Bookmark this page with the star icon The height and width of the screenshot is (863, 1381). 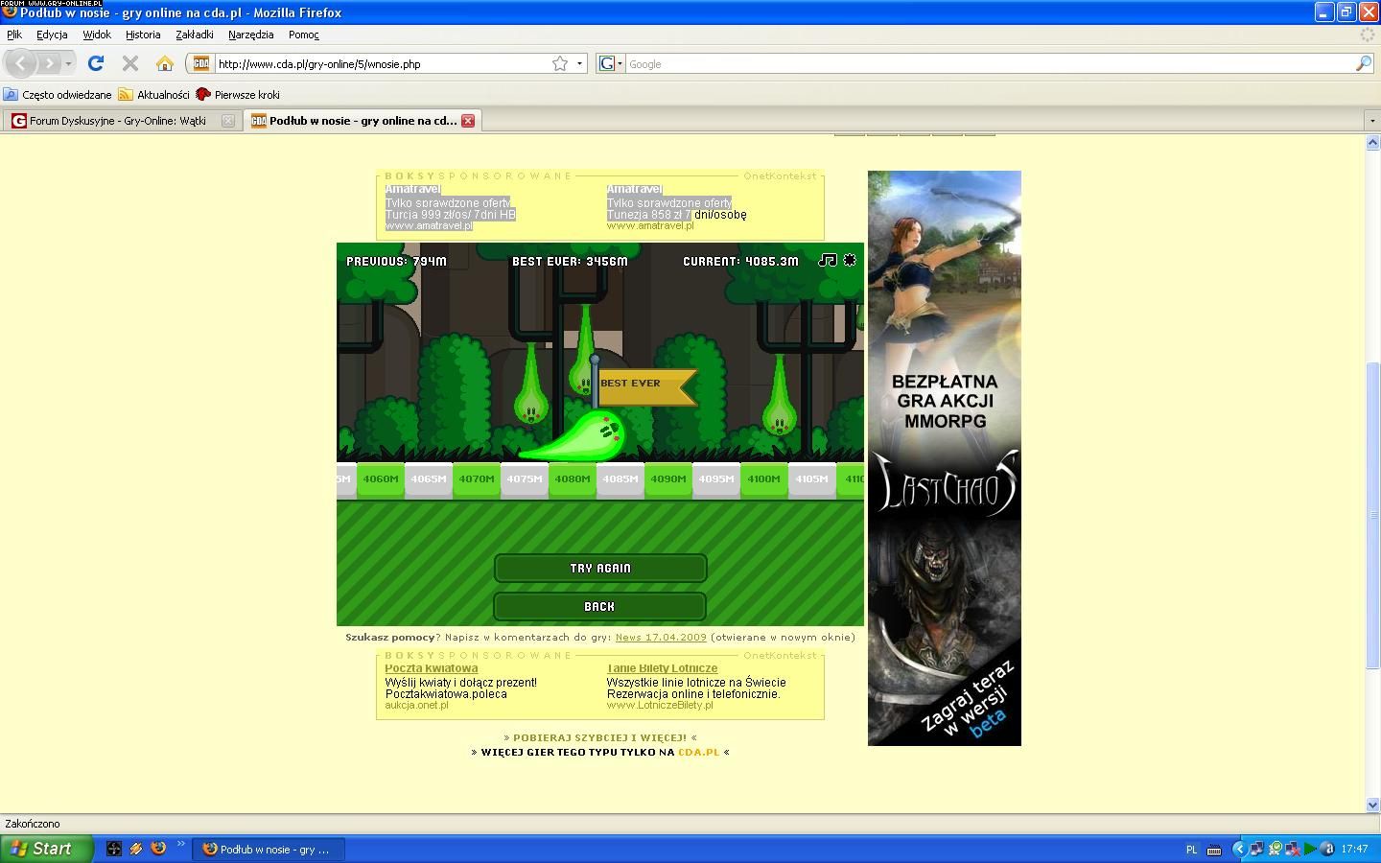point(560,63)
